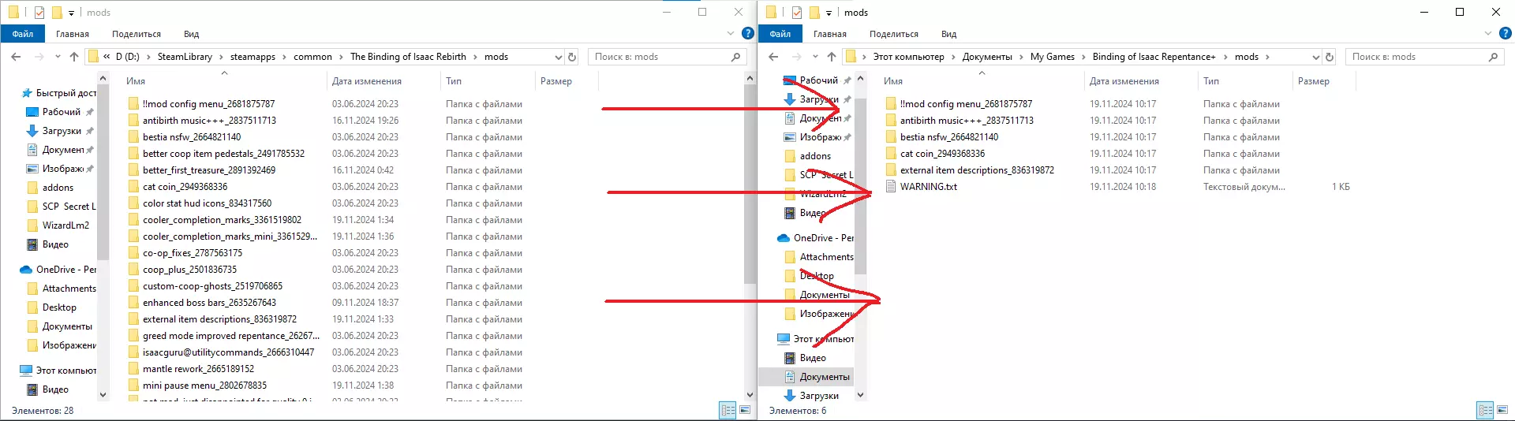The image size is (1515, 421).
Task: Select mantle rework_2665189152 folder
Action: 198,369
